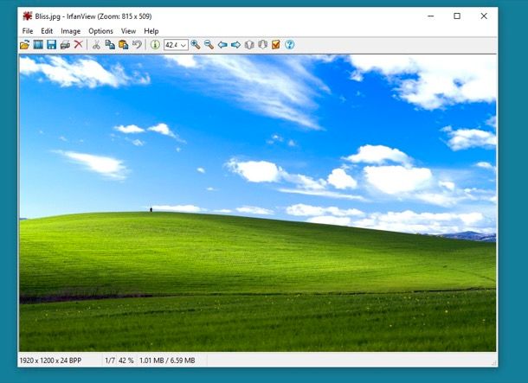This screenshot has width=528, height=383.
Task: Click the Bliss hill image in the viewer
Action: coord(258,203)
